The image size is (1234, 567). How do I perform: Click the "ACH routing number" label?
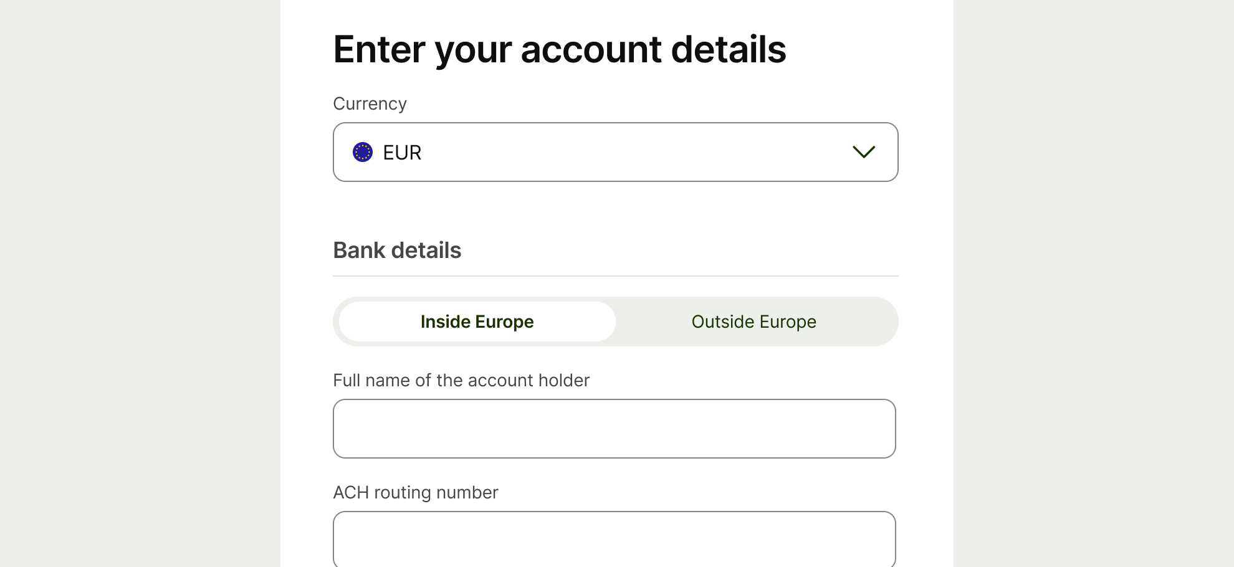[x=416, y=492]
